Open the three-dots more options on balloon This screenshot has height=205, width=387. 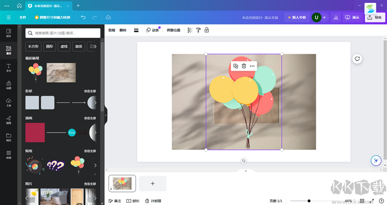[252, 66]
